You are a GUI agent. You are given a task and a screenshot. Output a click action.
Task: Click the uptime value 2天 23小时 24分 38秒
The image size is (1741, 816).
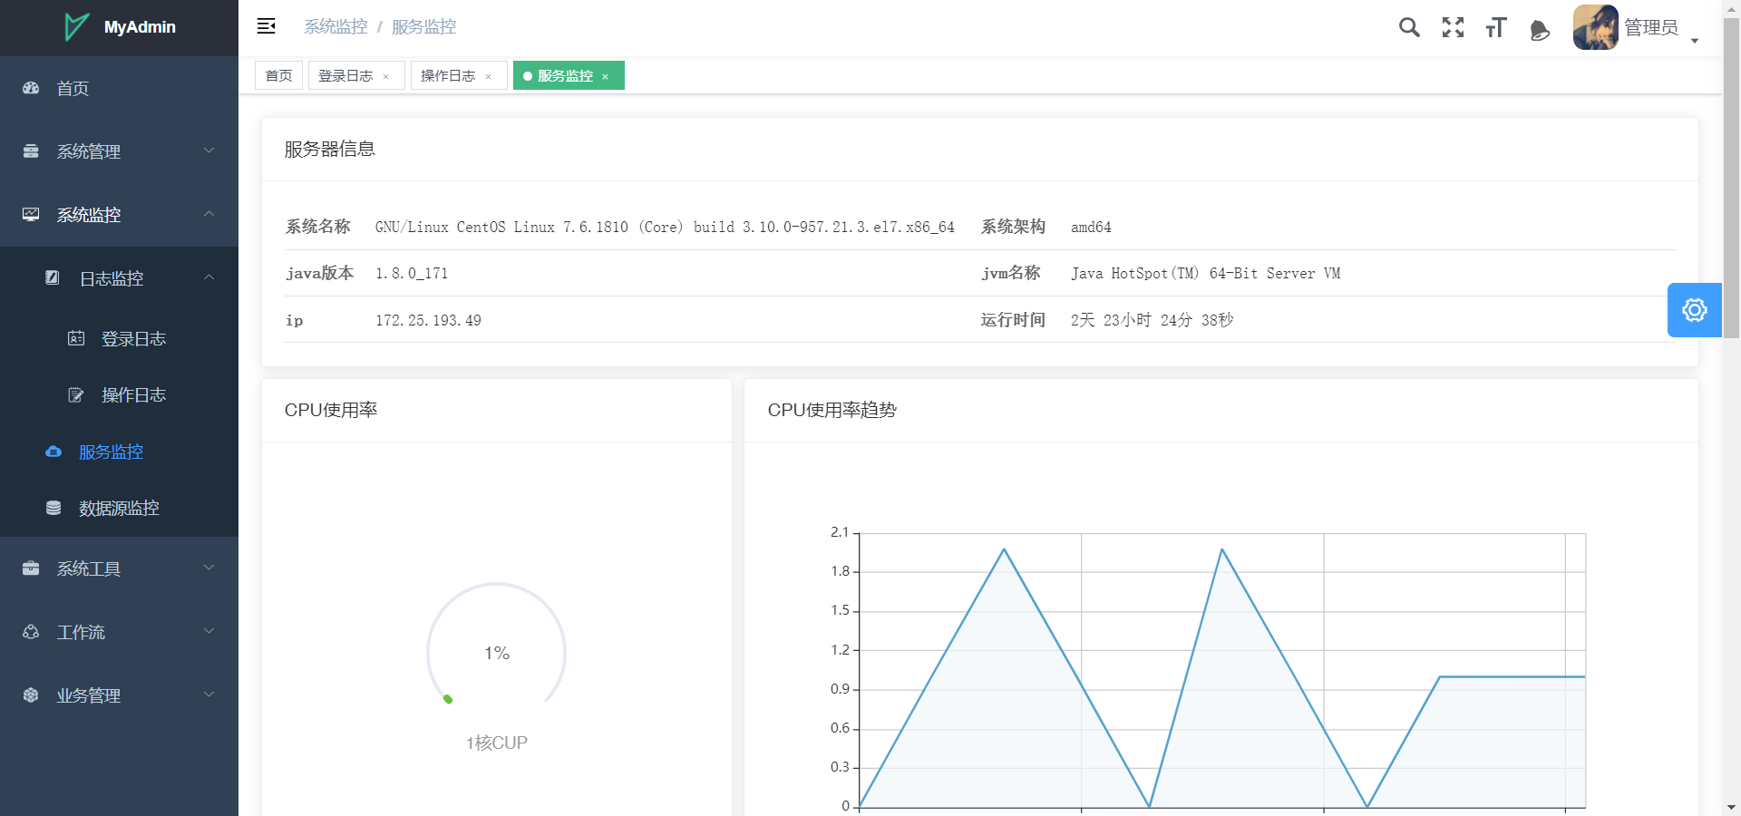point(1152,320)
